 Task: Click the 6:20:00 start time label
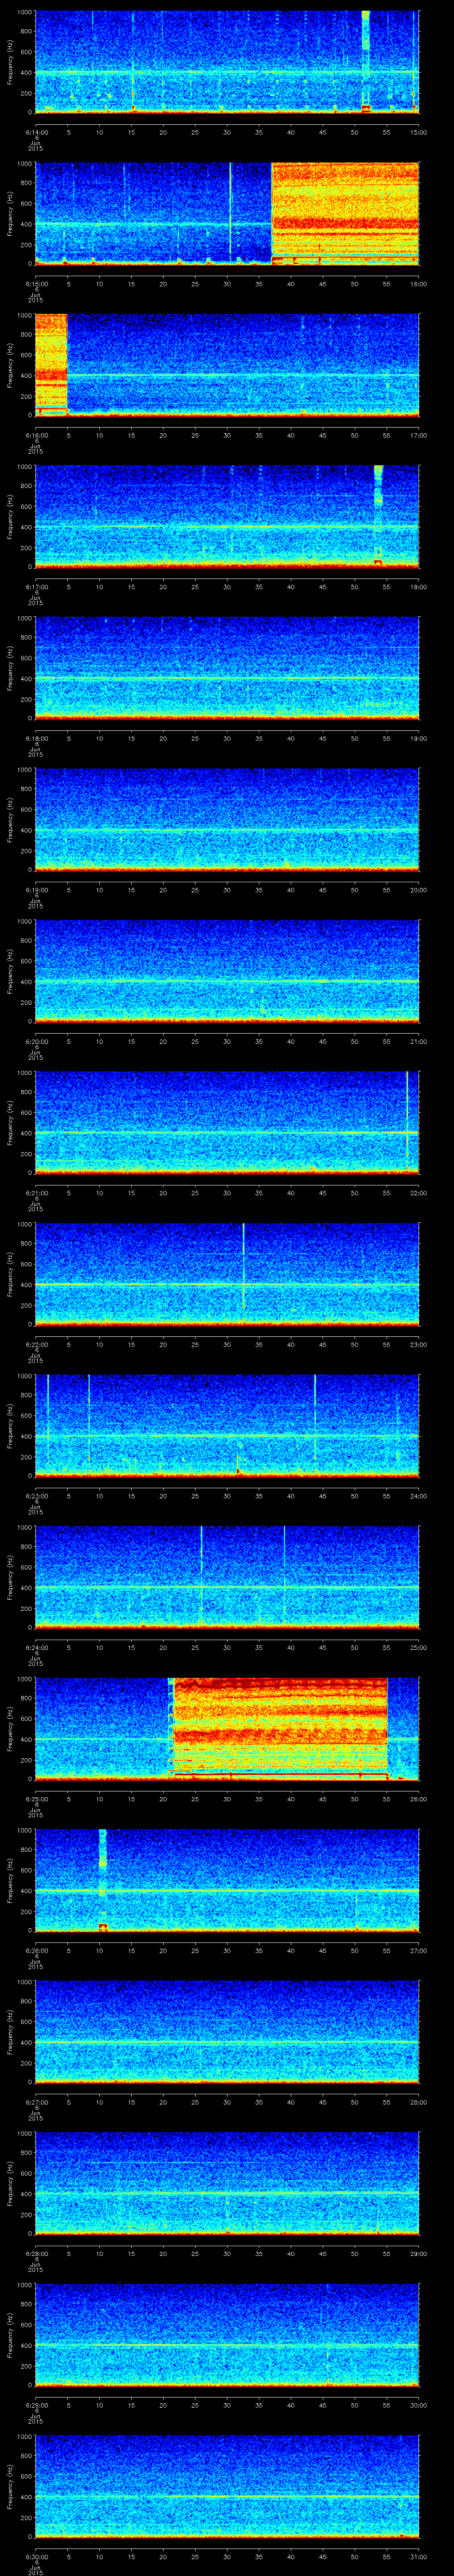pyautogui.click(x=37, y=1041)
